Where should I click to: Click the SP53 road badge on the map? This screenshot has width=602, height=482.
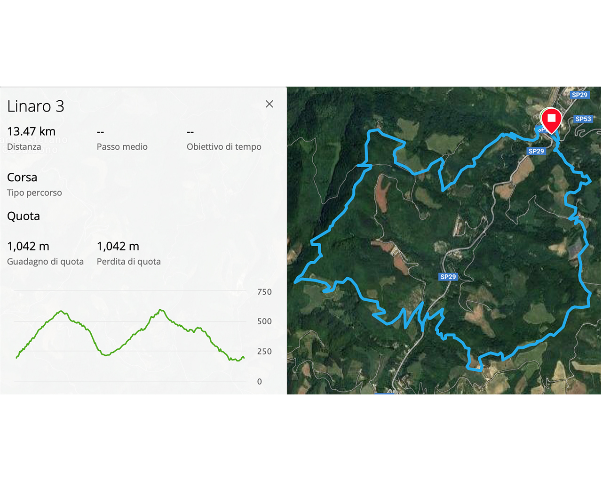(x=583, y=119)
